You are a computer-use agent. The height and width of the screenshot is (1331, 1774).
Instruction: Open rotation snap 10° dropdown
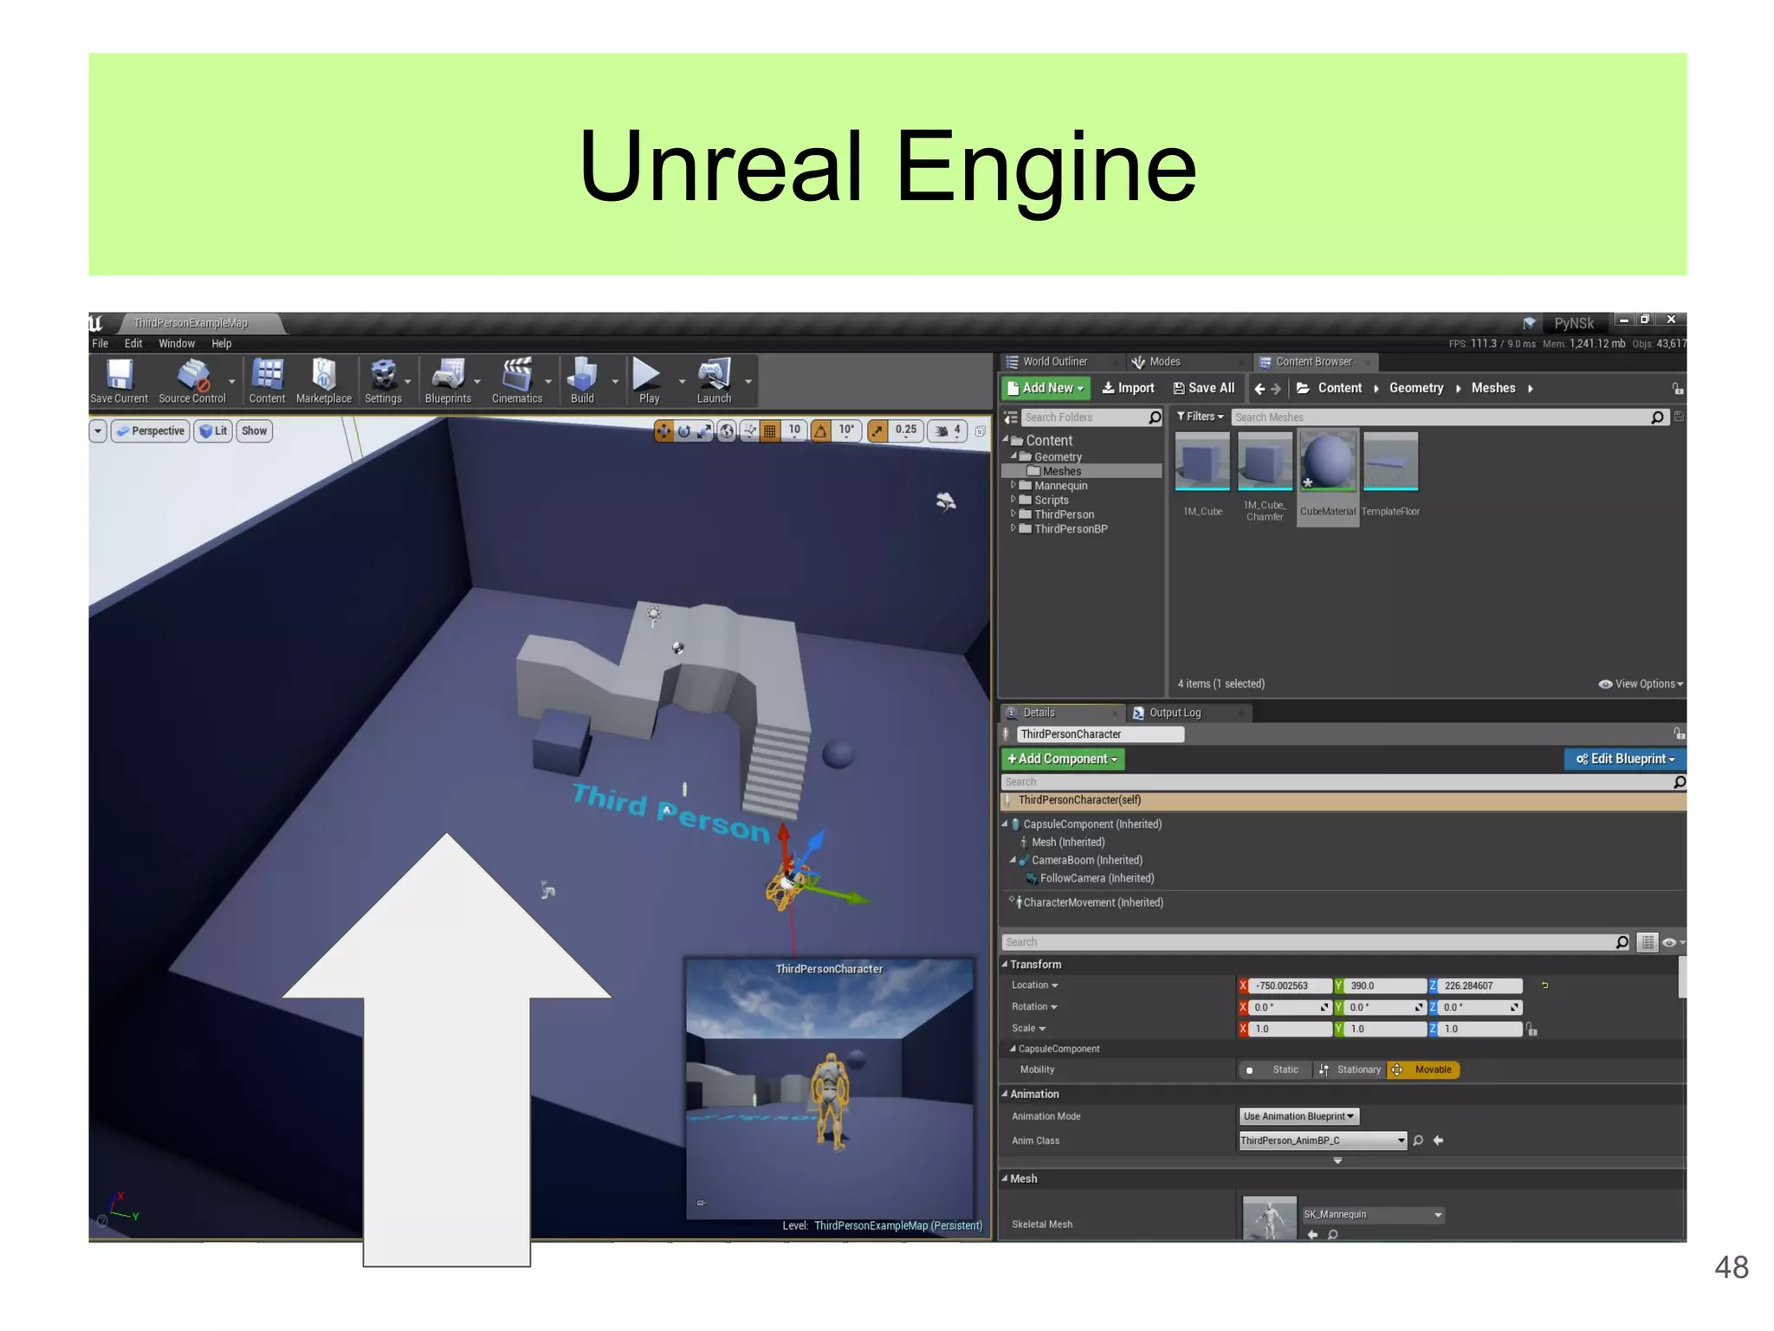(x=845, y=430)
